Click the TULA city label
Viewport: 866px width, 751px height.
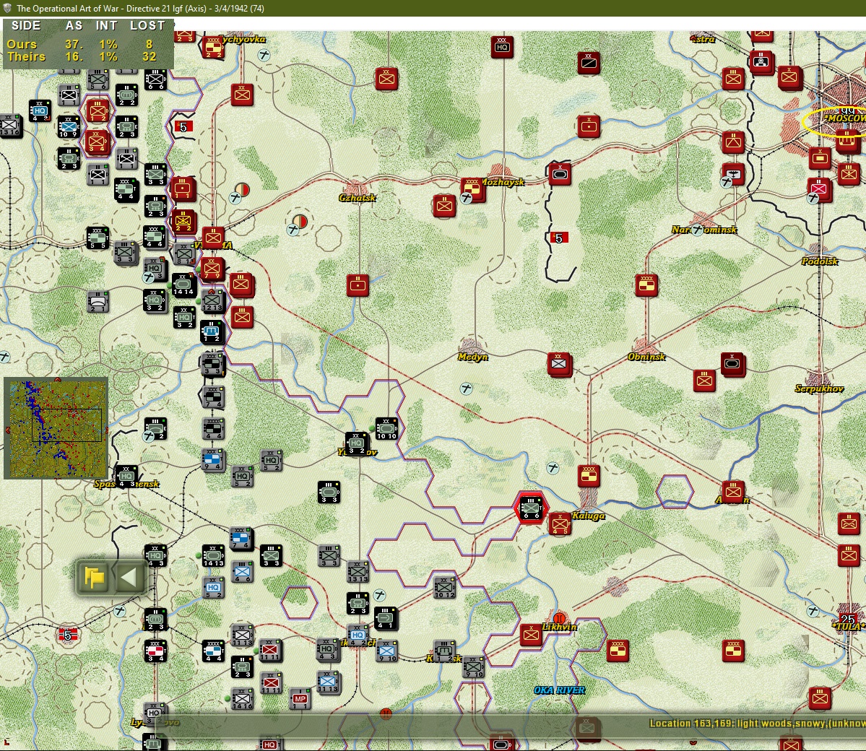849,626
